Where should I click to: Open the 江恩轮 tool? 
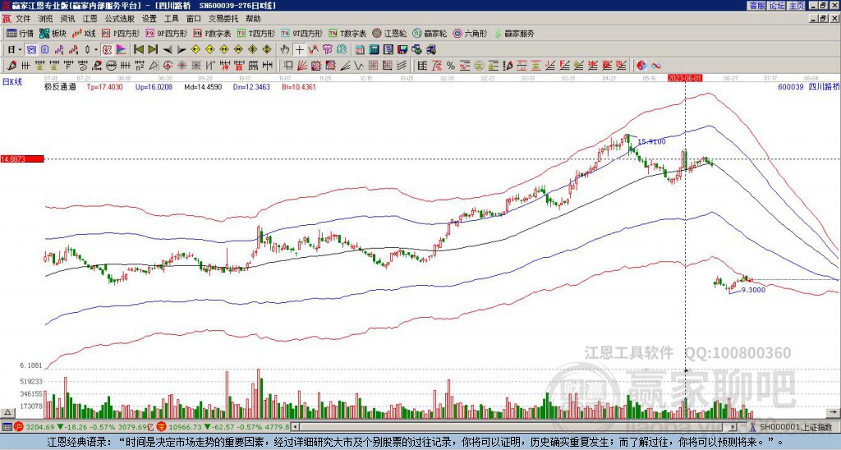pos(389,33)
